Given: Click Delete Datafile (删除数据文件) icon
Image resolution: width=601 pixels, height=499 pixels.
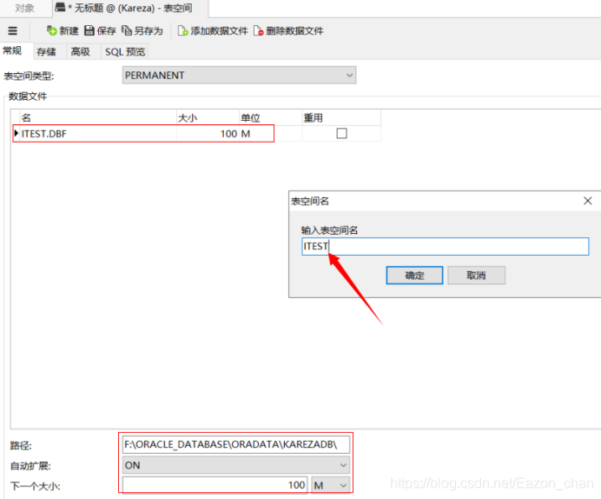Looking at the screenshot, I should click(258, 30).
